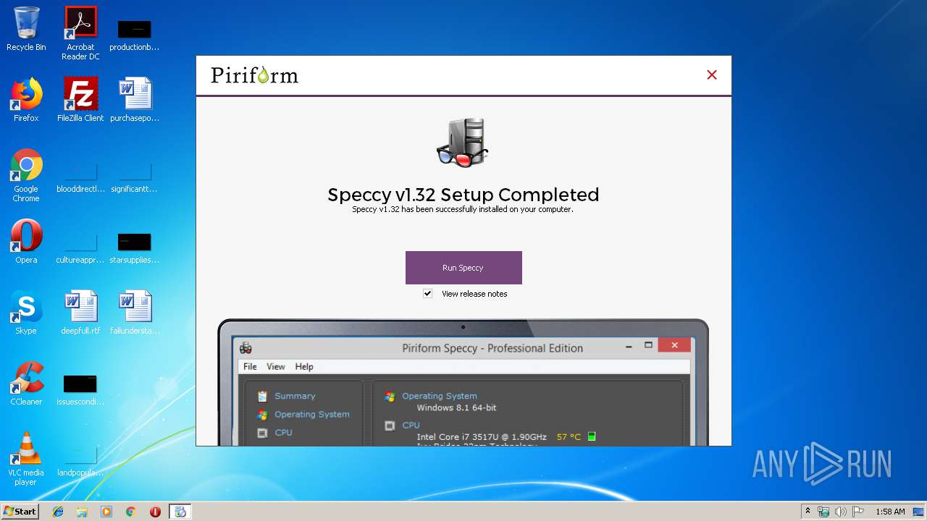
Task: Select the CCleaner desktop shortcut
Action: coord(26,384)
